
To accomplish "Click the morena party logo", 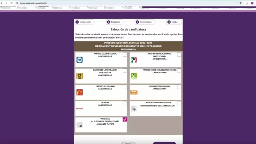I will click(80, 108).
